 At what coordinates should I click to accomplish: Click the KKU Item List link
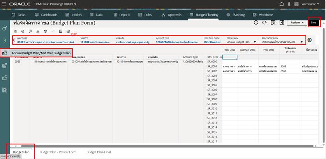click(212, 42)
